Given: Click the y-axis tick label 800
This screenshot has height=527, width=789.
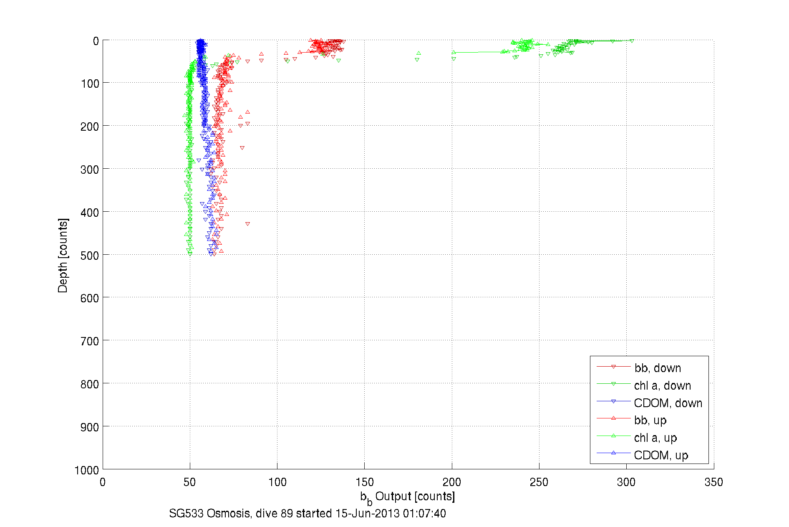Looking at the screenshot, I should (90, 384).
